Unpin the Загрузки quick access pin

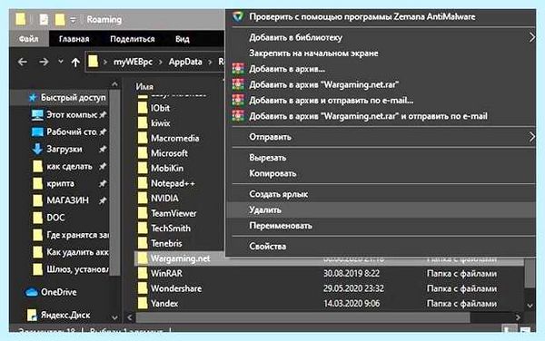point(102,149)
